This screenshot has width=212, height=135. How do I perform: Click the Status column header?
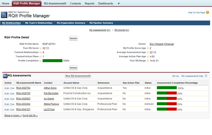148,83
